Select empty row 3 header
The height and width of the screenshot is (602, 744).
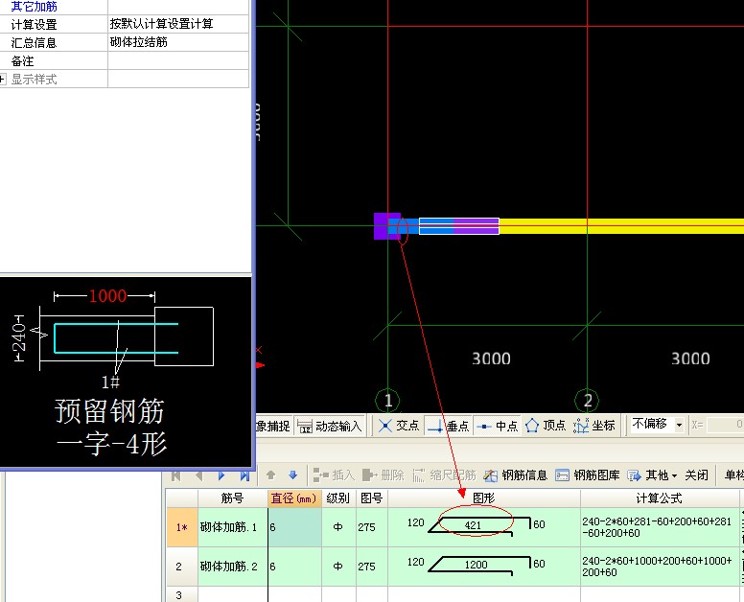[182, 594]
